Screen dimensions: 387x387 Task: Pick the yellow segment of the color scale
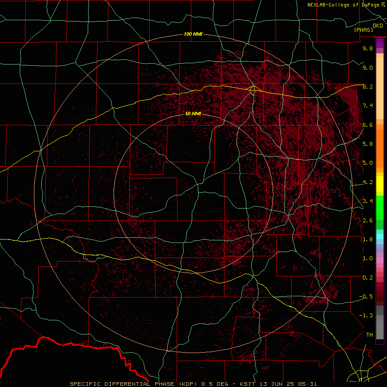point(380,184)
